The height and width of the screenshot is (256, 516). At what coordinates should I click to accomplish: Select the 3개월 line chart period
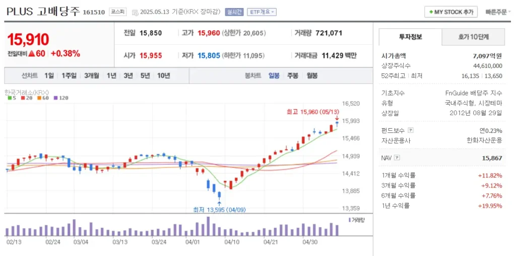pyautogui.click(x=92, y=75)
